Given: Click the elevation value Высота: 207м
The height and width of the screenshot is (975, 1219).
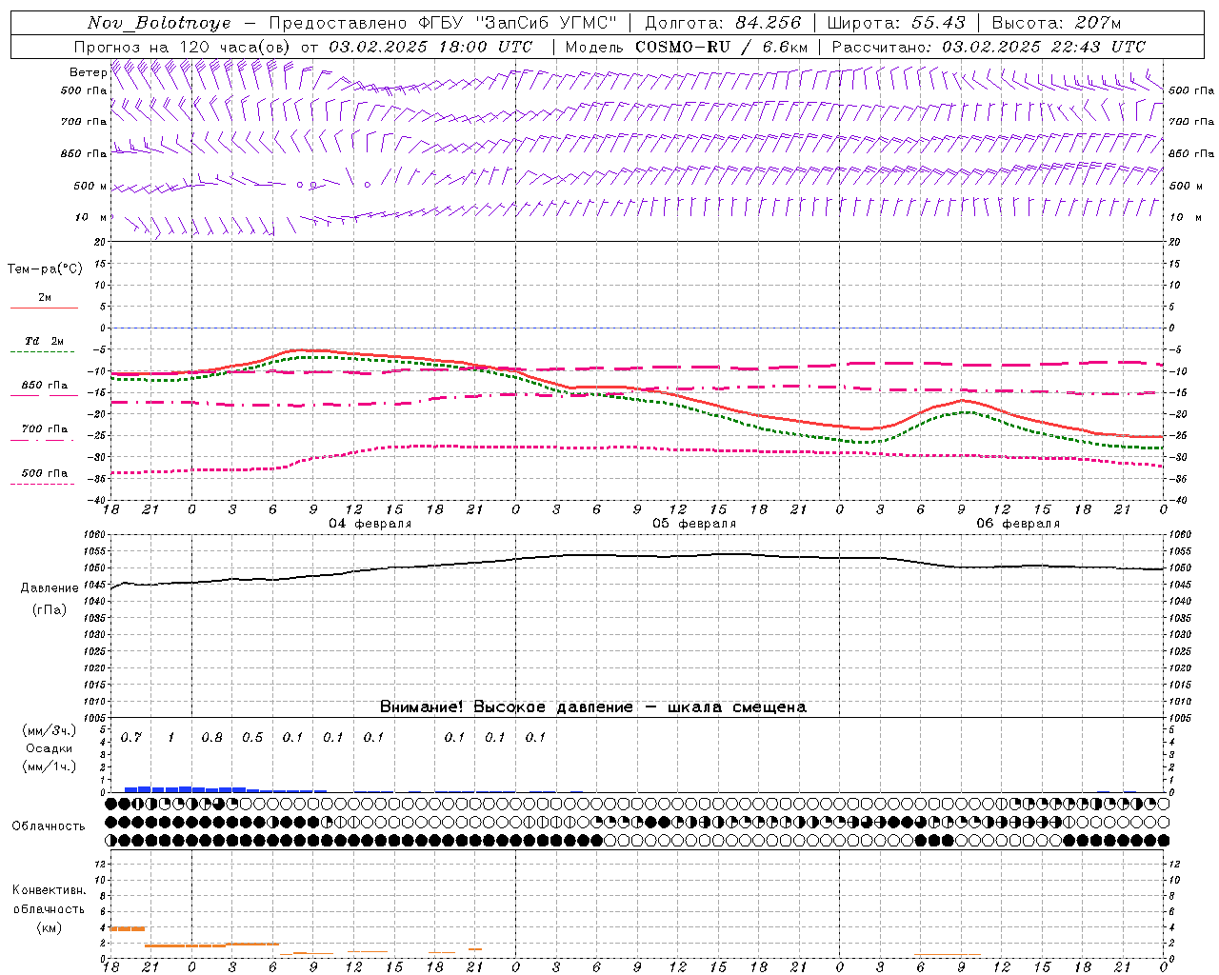Looking at the screenshot, I should (1056, 23).
